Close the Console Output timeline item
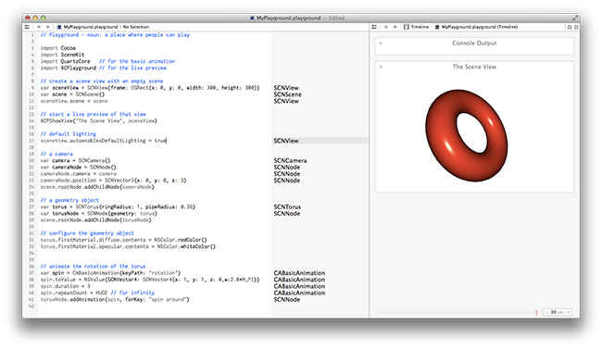 pyautogui.click(x=381, y=43)
